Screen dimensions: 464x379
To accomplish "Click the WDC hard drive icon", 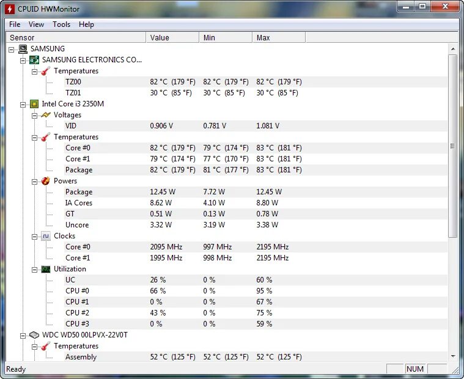I will tap(34, 335).
